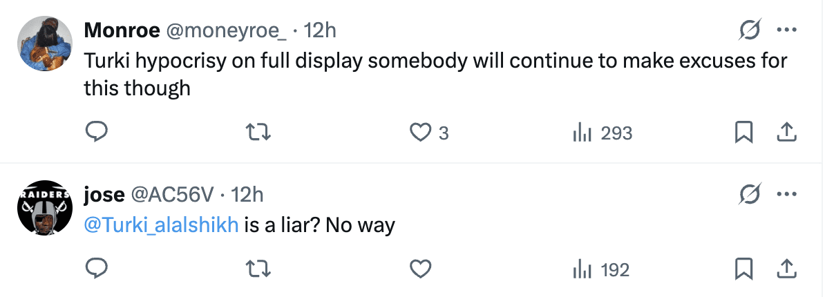The image size is (825, 297).
Task: Open the @moneyroe_ profile handle
Action: click(214, 30)
